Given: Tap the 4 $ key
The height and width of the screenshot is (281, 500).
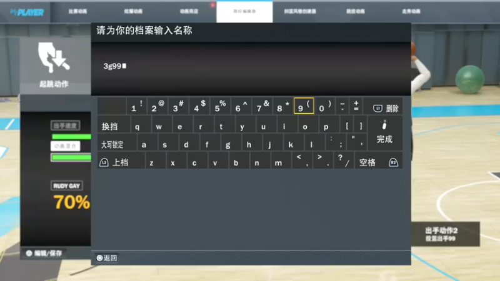Looking at the screenshot, I should pyautogui.click(x=199, y=106).
